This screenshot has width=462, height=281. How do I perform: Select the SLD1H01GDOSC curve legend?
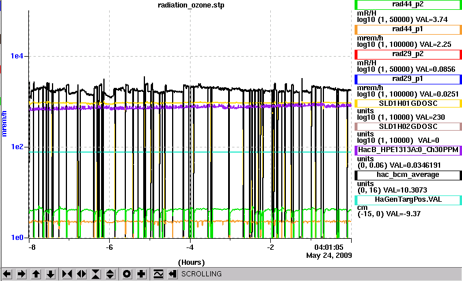408,103
